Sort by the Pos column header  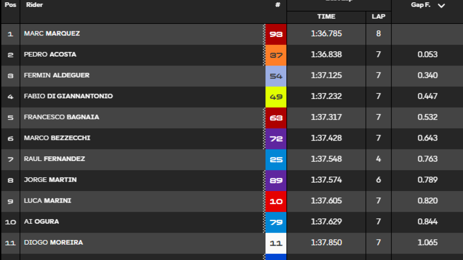[10, 5]
